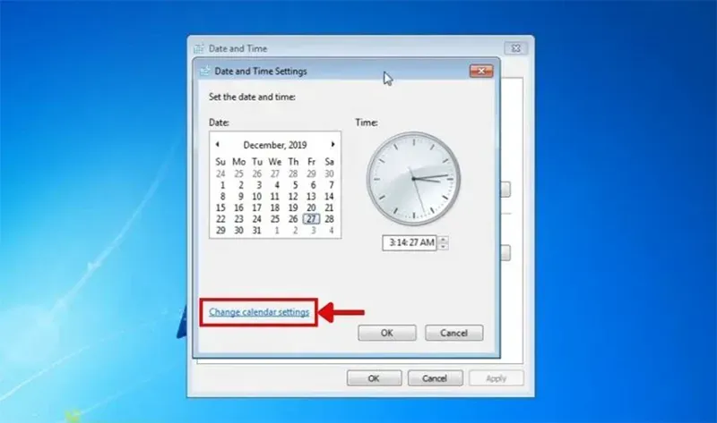The height and width of the screenshot is (423, 717).
Task: Select grayed November 24 date
Action: pos(220,173)
